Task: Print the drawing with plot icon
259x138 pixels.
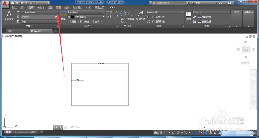Action: point(31,3)
